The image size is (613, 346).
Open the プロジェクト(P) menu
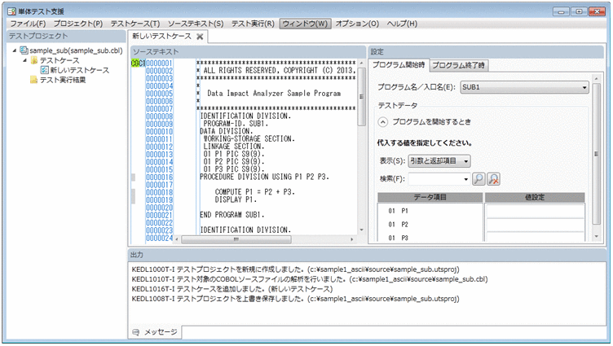(x=78, y=24)
